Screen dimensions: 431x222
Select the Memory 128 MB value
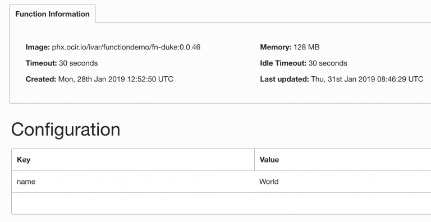tap(306, 47)
